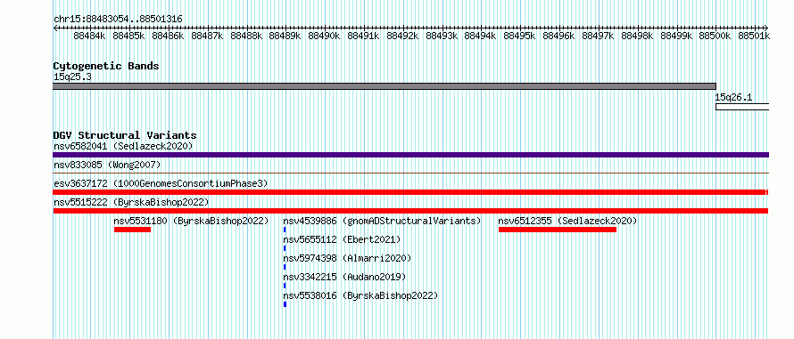Click the 88489k ruler tick label
Screen dimensions: 794x339
point(285,36)
